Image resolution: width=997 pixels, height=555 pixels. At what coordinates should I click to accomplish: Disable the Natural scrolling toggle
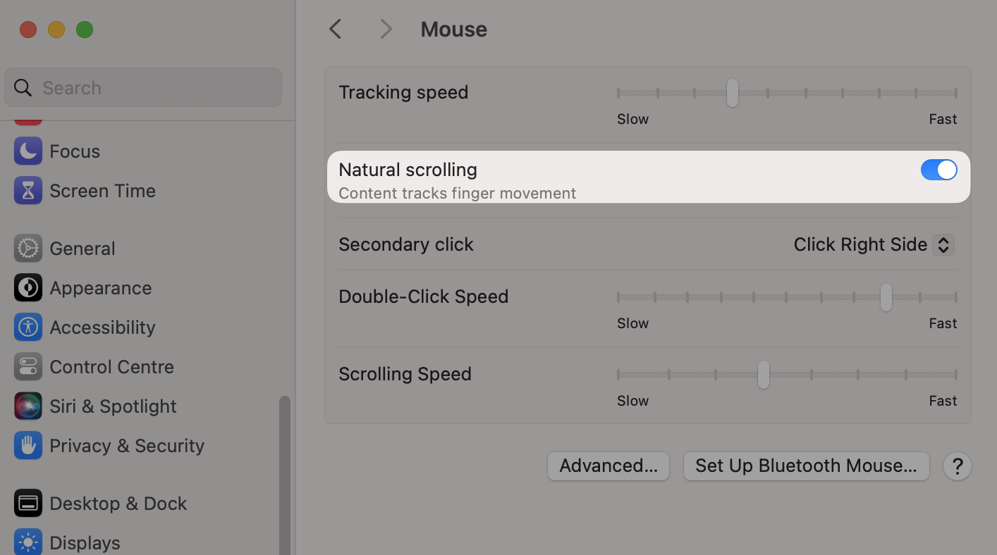938,170
